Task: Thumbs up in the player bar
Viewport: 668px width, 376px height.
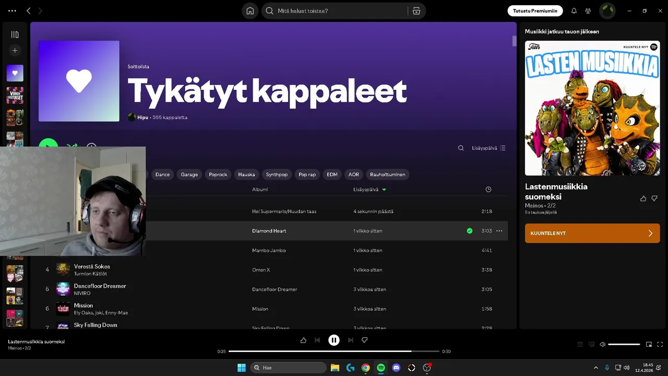Action: click(x=303, y=340)
